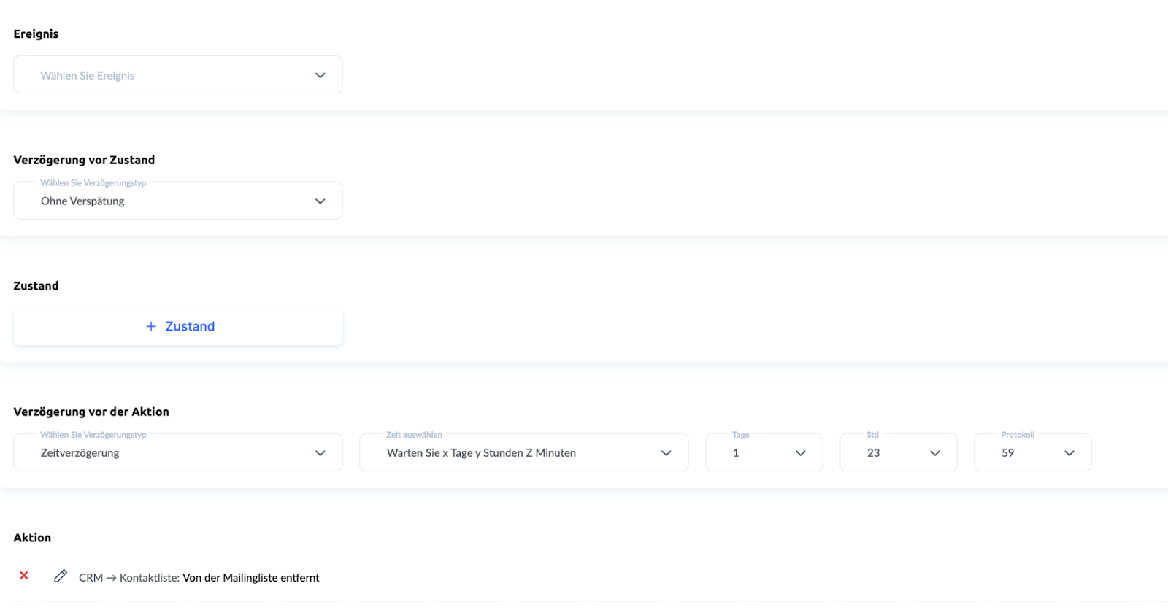This screenshot has width=1168, height=610.
Task: Open the Warten Sie x Tage dropdown
Action: [524, 452]
